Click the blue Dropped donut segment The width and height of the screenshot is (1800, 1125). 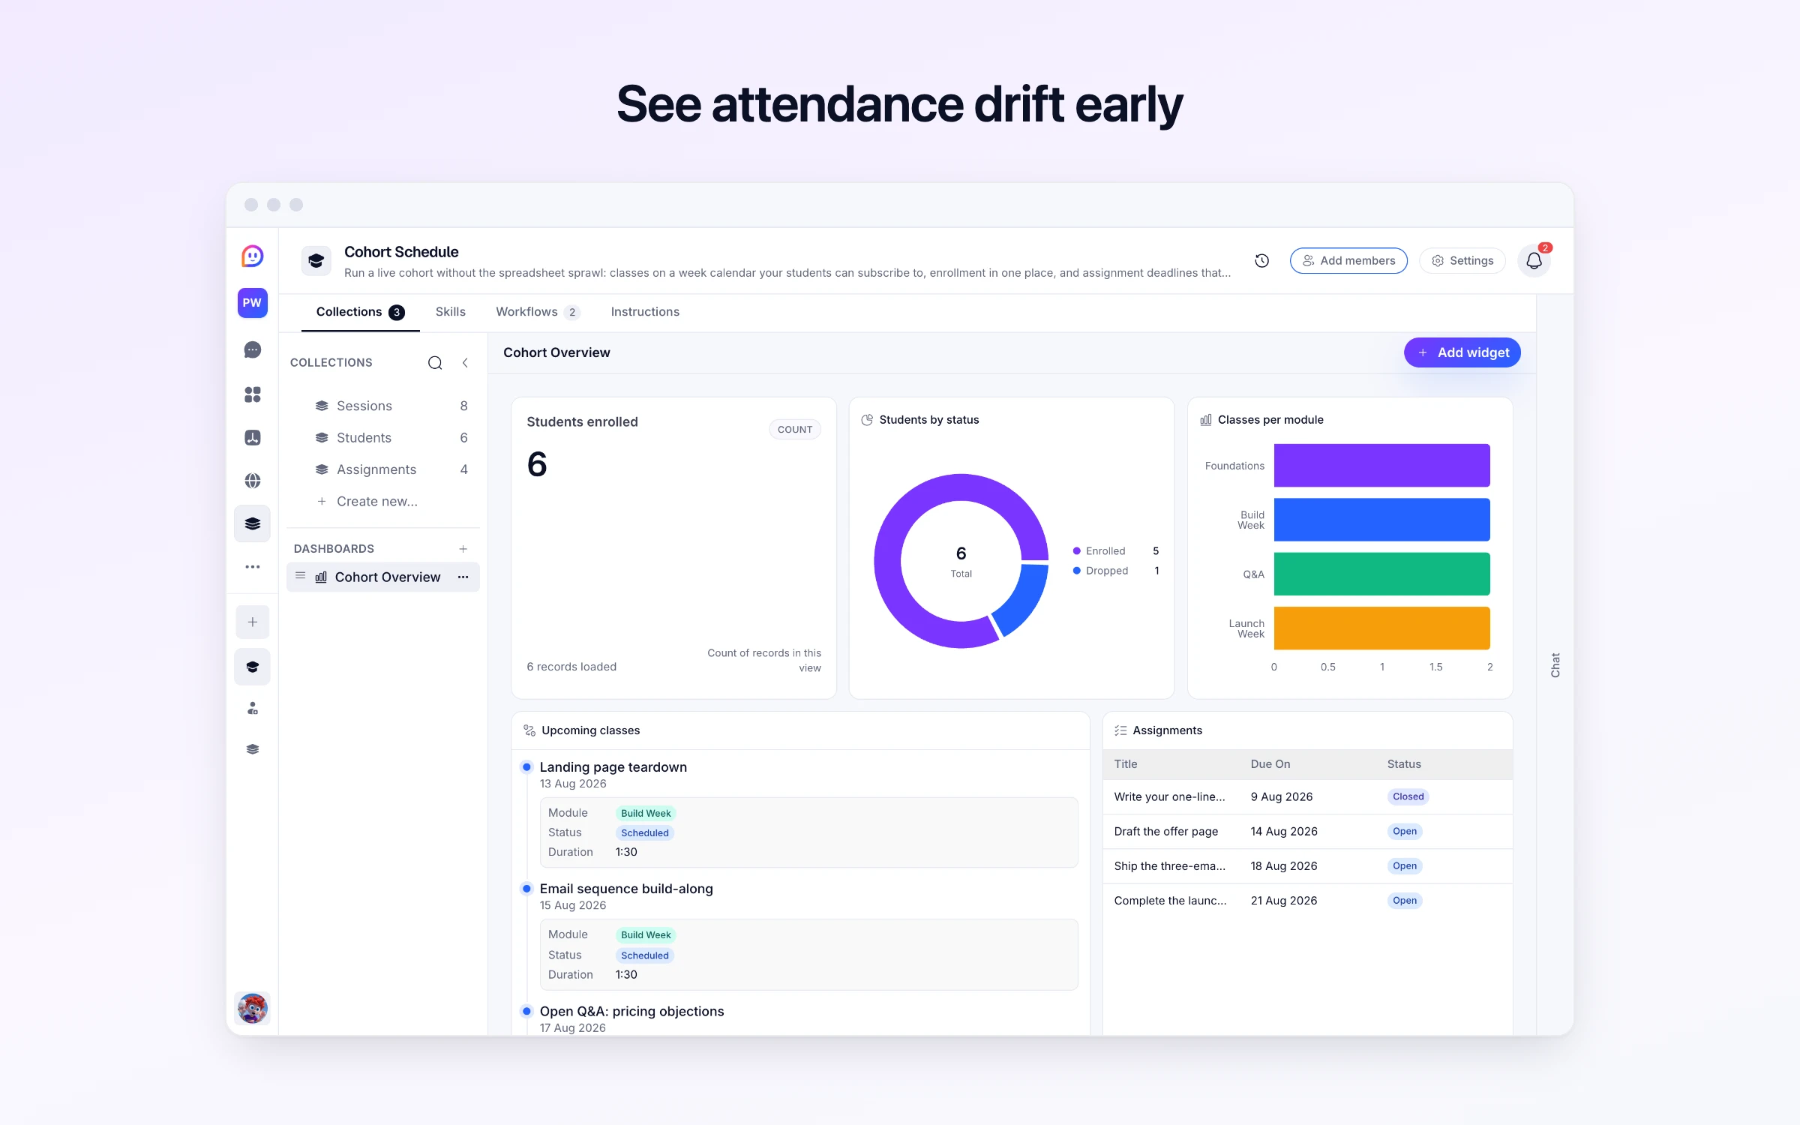pyautogui.click(x=1024, y=598)
